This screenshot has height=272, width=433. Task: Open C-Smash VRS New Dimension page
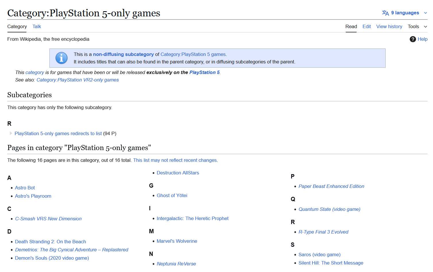48,219
